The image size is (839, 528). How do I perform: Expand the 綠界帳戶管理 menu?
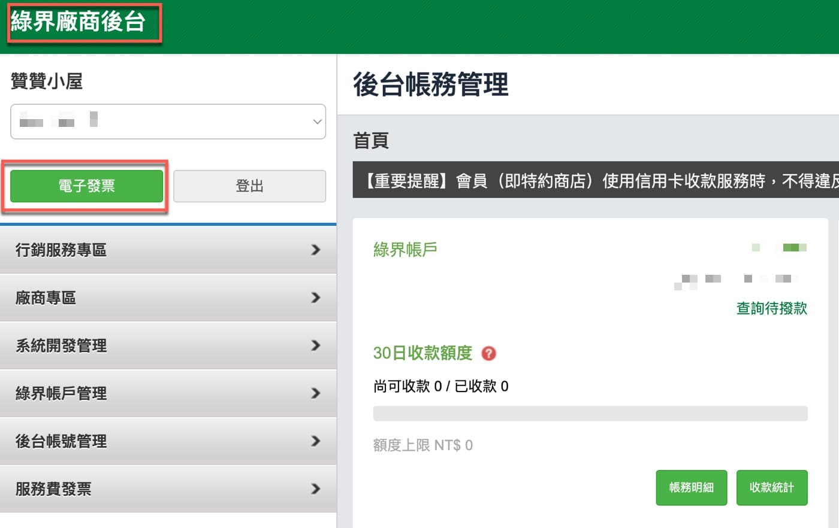[x=168, y=393]
